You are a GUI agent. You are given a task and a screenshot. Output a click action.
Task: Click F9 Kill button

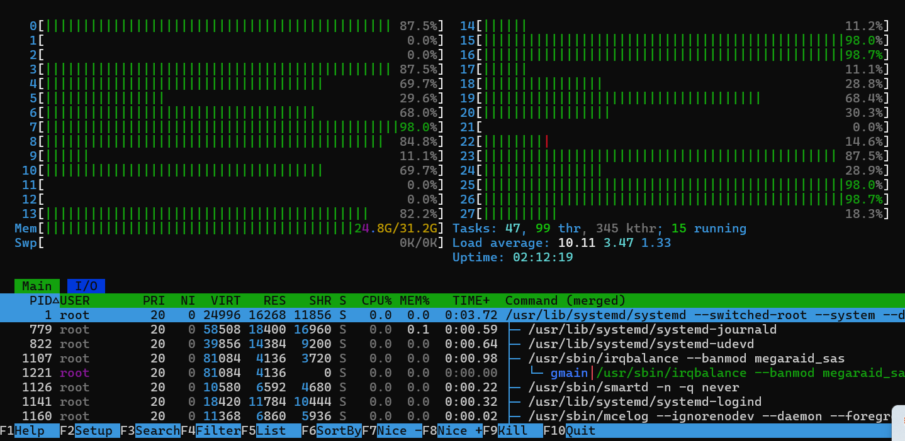click(513, 431)
